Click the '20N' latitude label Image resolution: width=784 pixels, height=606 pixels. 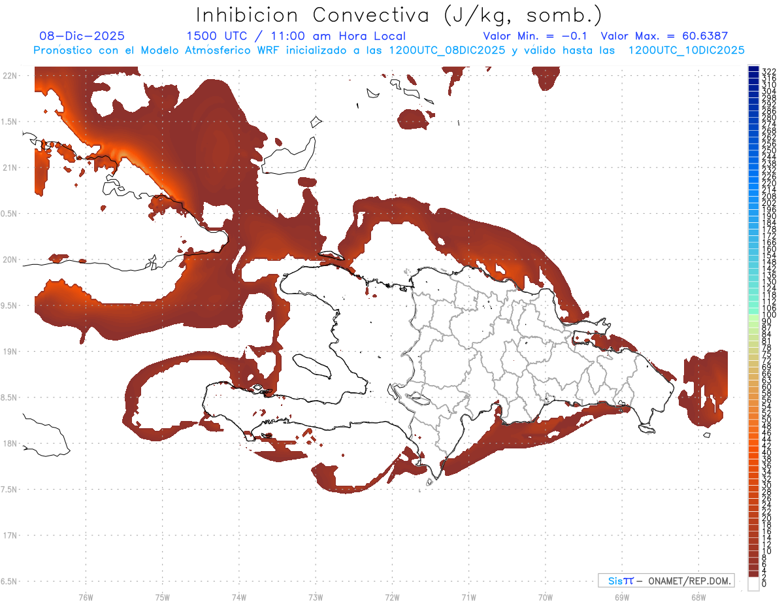[x=10, y=260]
